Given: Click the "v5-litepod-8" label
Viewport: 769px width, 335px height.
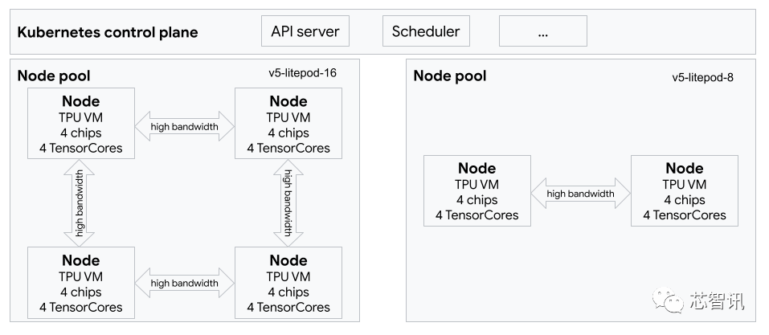Looking at the screenshot, I should click(x=702, y=77).
